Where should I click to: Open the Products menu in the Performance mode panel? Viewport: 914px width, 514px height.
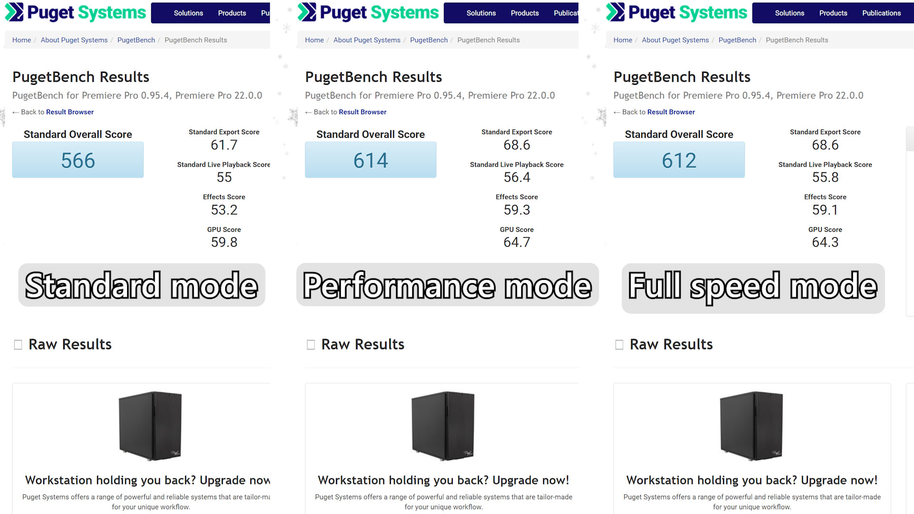coord(525,13)
